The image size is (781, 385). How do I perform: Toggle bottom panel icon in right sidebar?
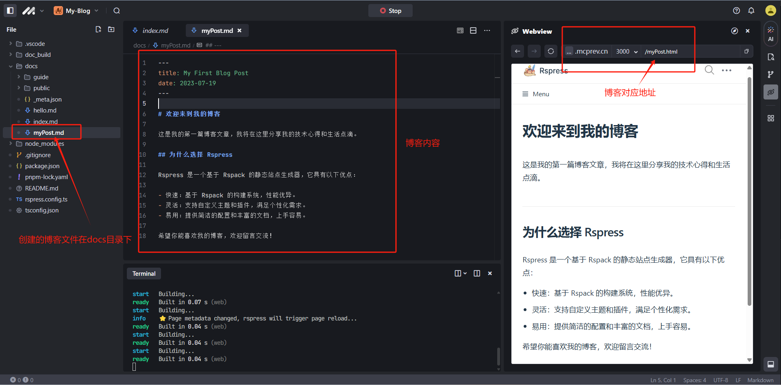click(770, 364)
